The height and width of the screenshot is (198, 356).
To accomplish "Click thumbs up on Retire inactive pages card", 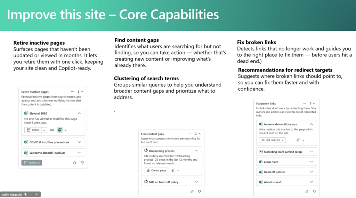I will coord(74,162).
